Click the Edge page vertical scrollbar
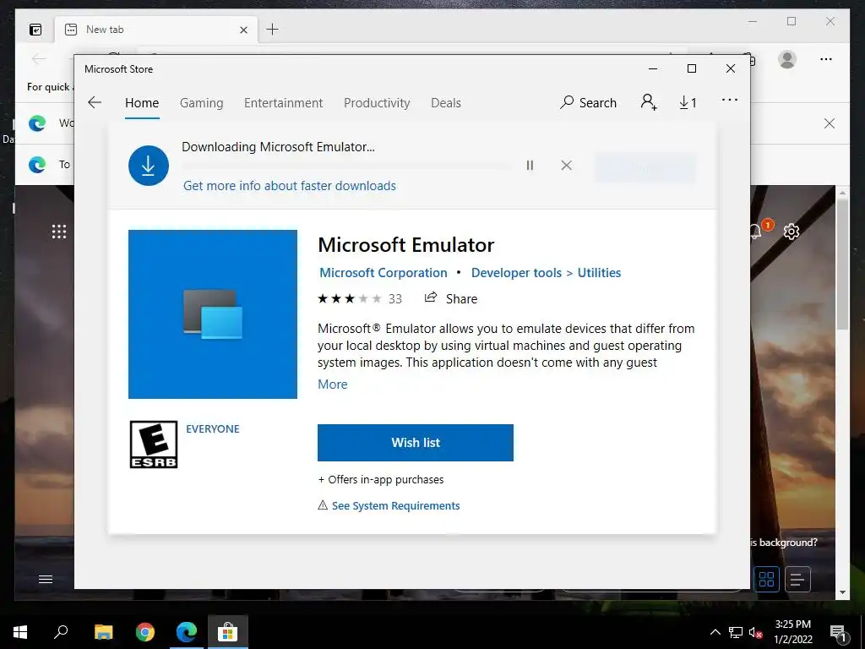 [x=842, y=265]
